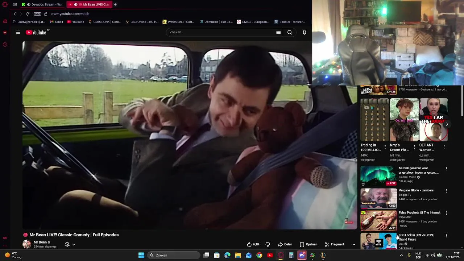
Task: Open the Mr Bean channel name link
Action: click(x=40, y=242)
